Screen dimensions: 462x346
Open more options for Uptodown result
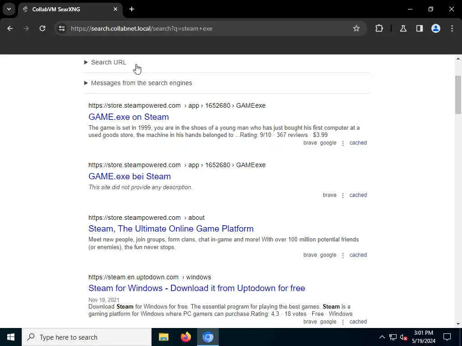pos(343,322)
